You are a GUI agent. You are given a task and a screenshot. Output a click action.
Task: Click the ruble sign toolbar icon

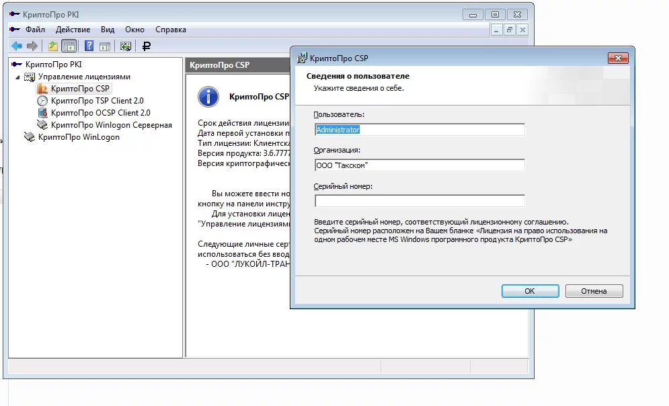pyautogui.click(x=147, y=46)
